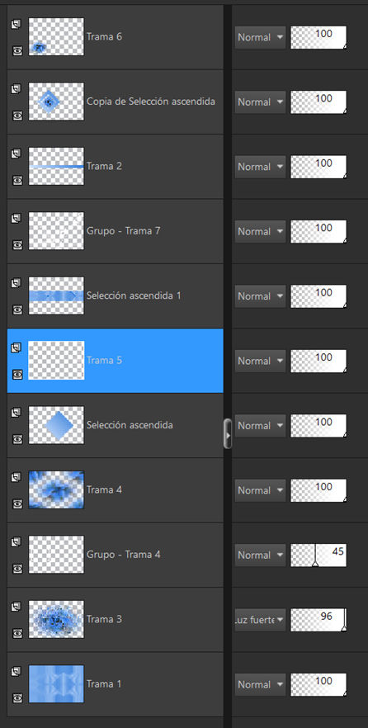Toggle visibility of Grupo - Trama 4 layer
The image size is (368, 728).
[17, 568]
